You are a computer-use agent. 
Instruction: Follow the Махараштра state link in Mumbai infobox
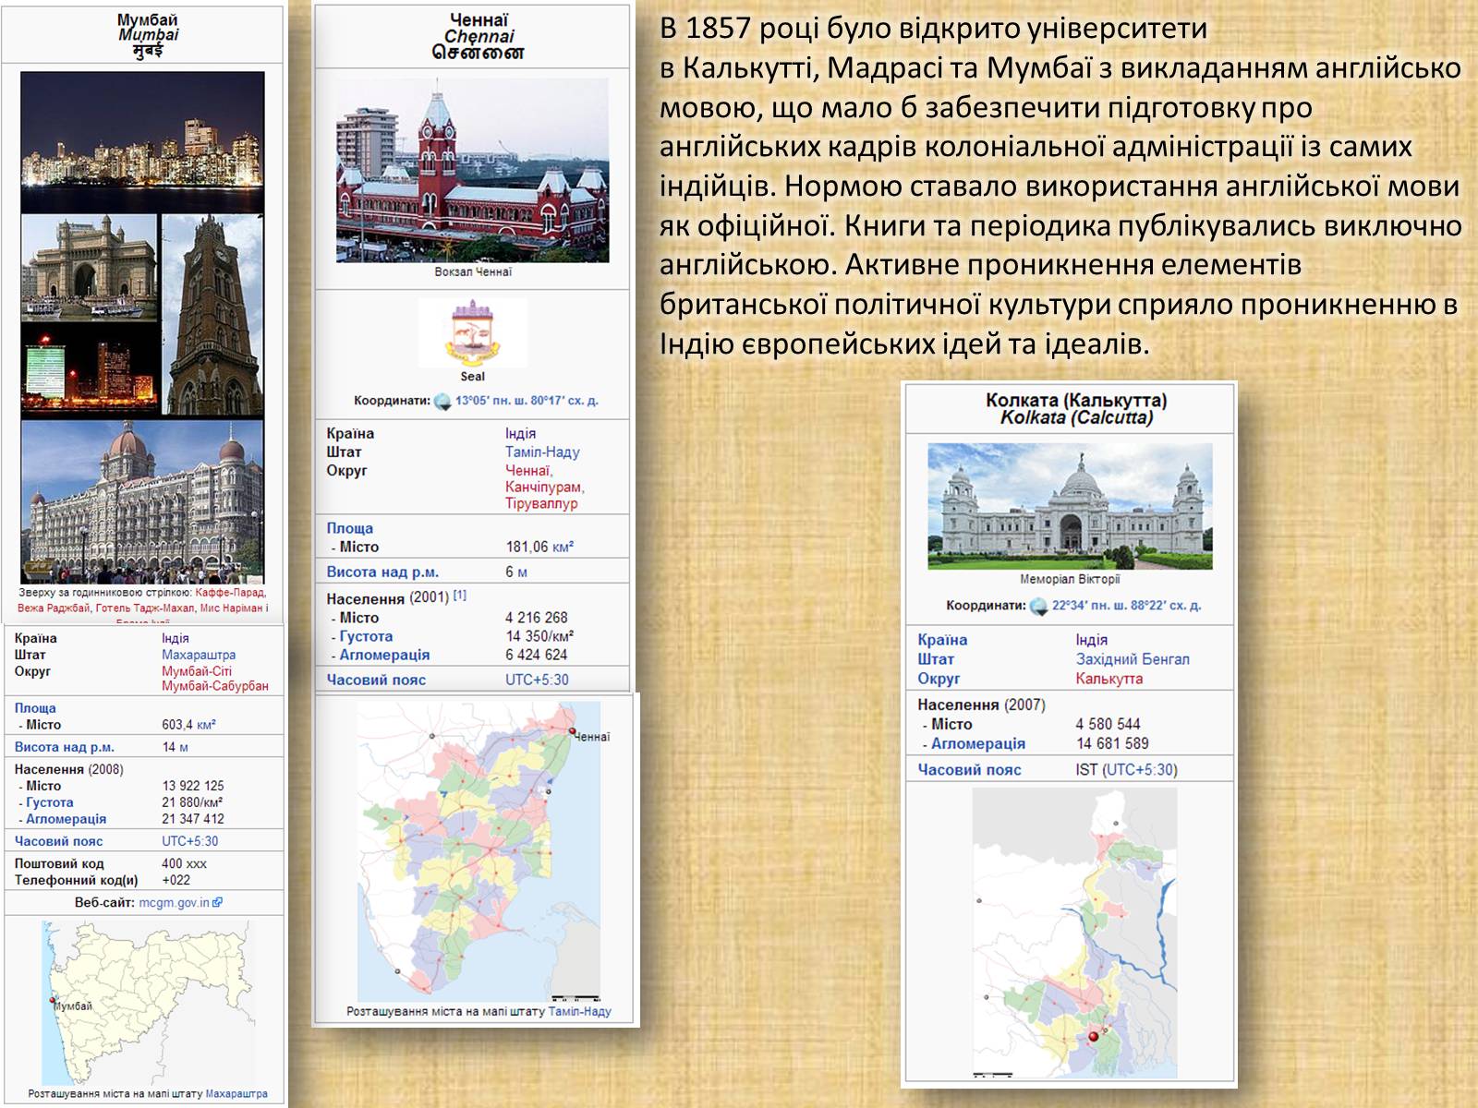pos(199,655)
